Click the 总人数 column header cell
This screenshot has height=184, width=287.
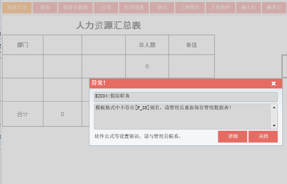click(147, 45)
